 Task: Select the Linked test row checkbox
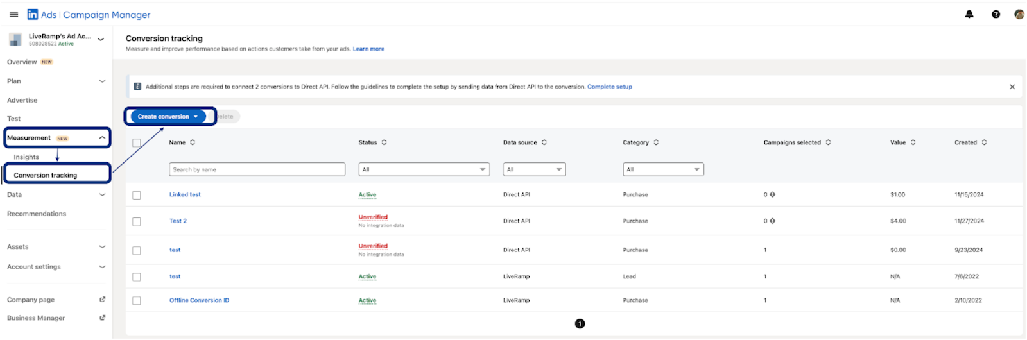coord(137,195)
